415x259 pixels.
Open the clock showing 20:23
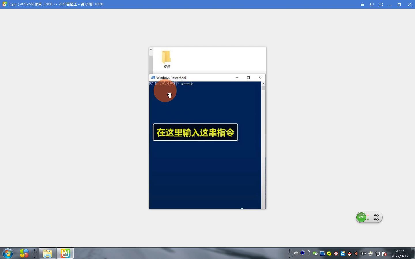click(400, 253)
